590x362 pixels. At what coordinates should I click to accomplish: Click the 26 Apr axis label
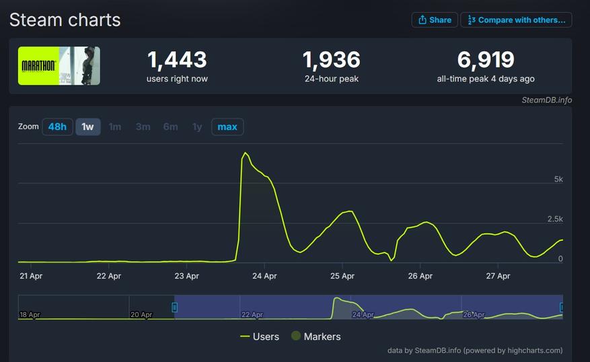point(420,276)
